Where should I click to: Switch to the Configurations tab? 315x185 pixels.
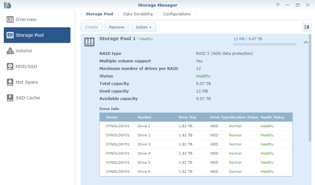[177, 14]
